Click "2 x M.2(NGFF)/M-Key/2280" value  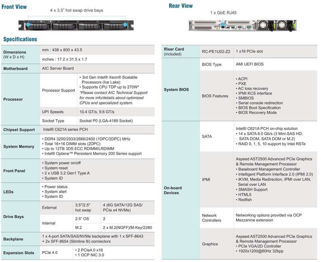[127, 228]
